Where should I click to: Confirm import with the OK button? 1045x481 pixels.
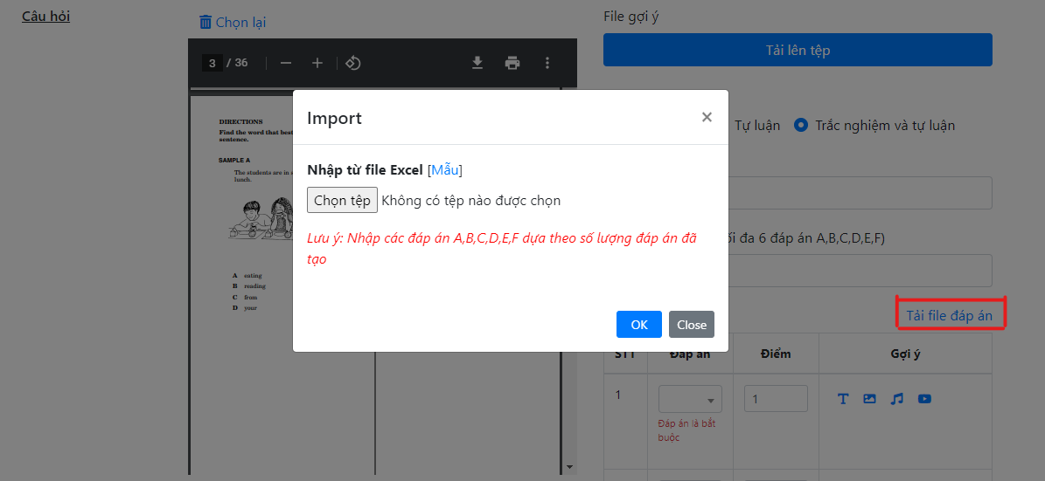point(639,324)
